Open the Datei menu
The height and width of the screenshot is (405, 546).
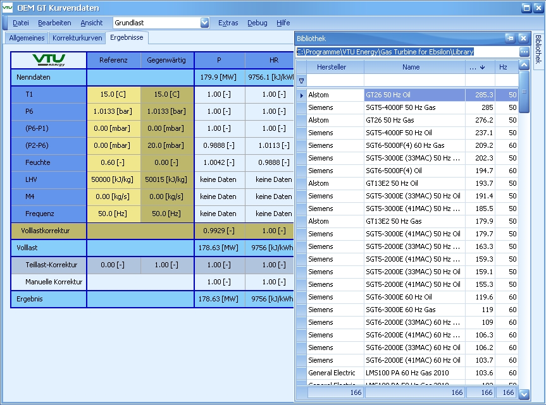coord(20,23)
